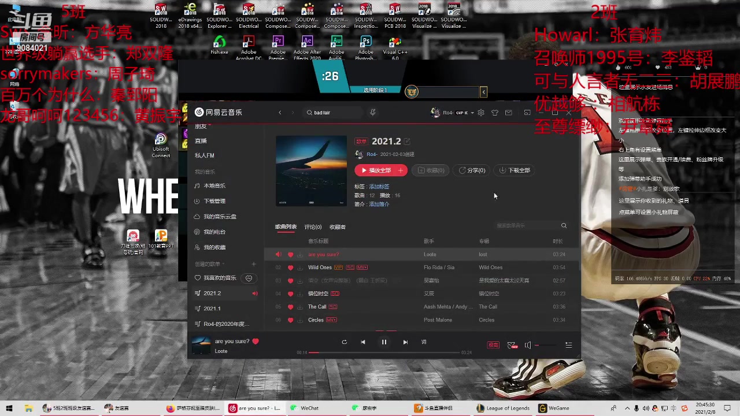740x416 pixels.
Task: Change audio quality 极高 badge
Action: [x=493, y=345]
